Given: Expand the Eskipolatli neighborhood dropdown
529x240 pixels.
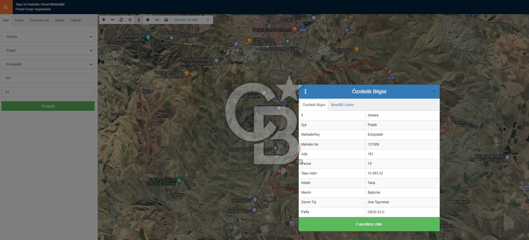Looking at the screenshot, I should [48, 64].
